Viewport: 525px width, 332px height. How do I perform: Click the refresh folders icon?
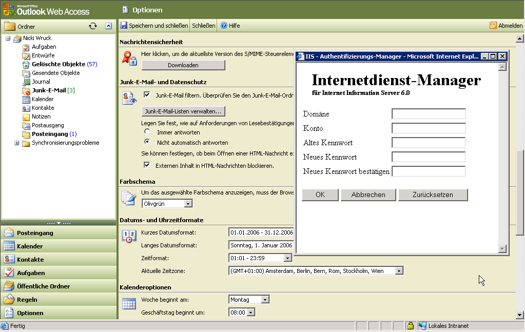93,26
